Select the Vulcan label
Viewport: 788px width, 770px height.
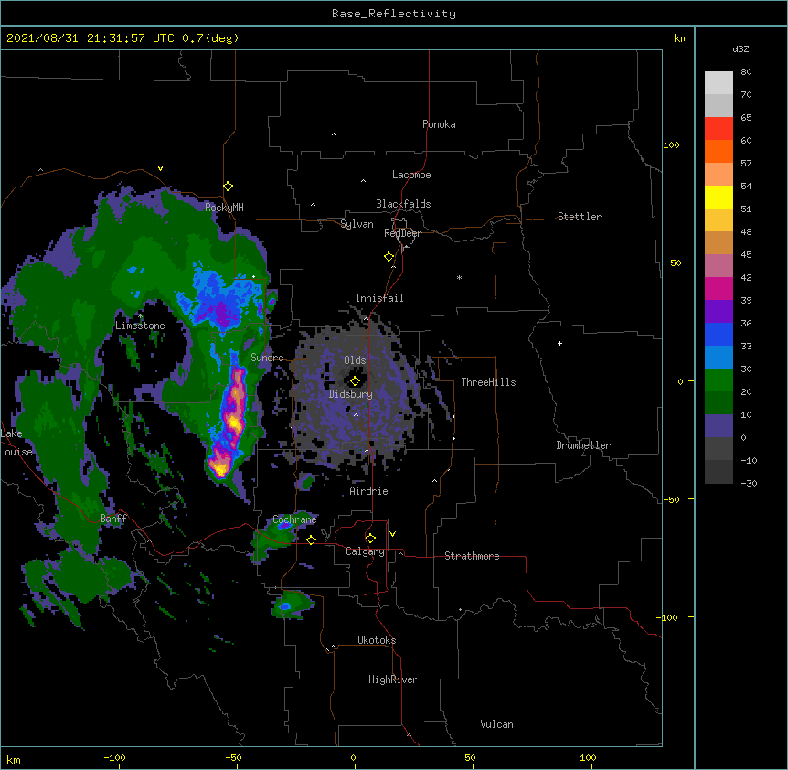pos(496,724)
